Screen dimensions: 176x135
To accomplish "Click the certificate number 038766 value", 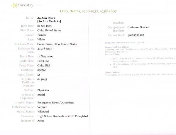I will click(43, 70).
